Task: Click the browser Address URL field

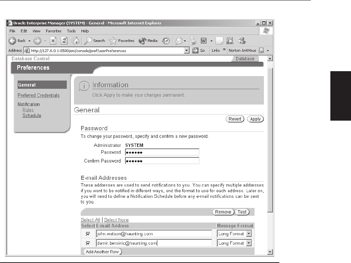Action: tap(107, 51)
